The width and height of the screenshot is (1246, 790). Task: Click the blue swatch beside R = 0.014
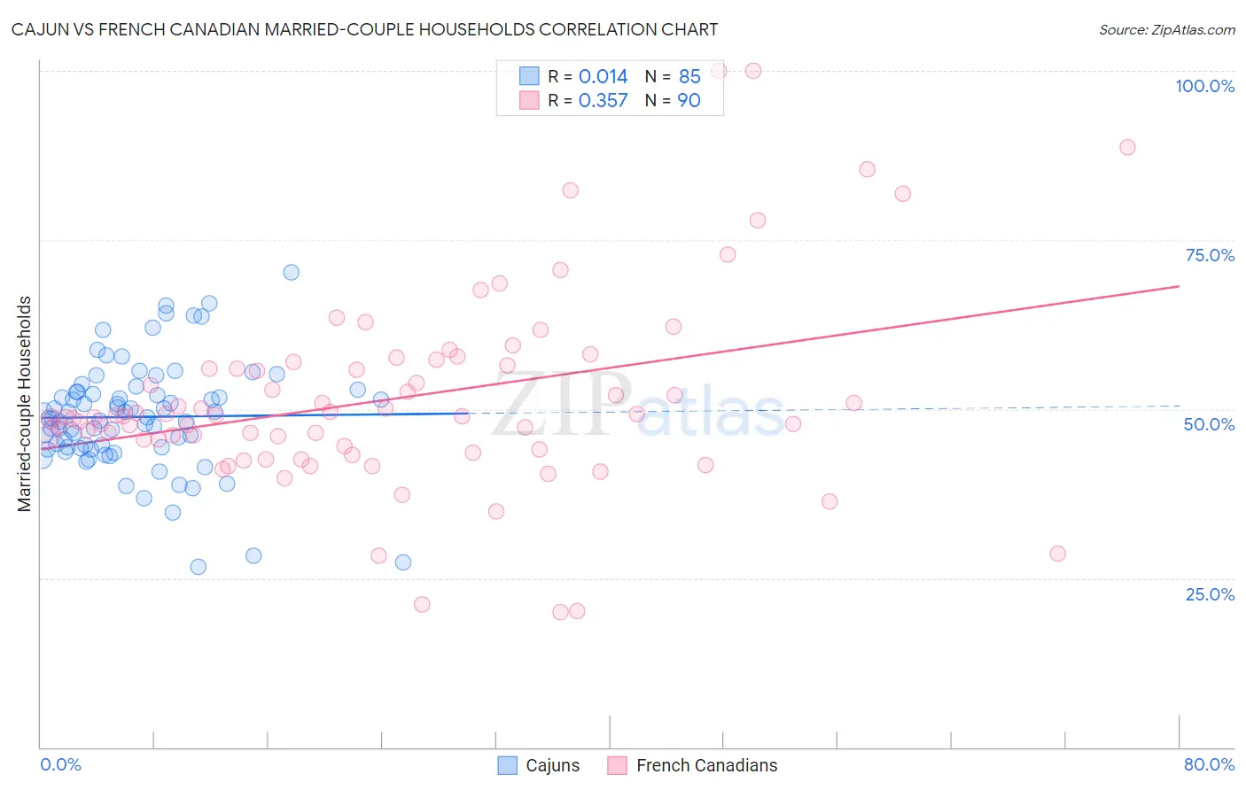(x=529, y=76)
